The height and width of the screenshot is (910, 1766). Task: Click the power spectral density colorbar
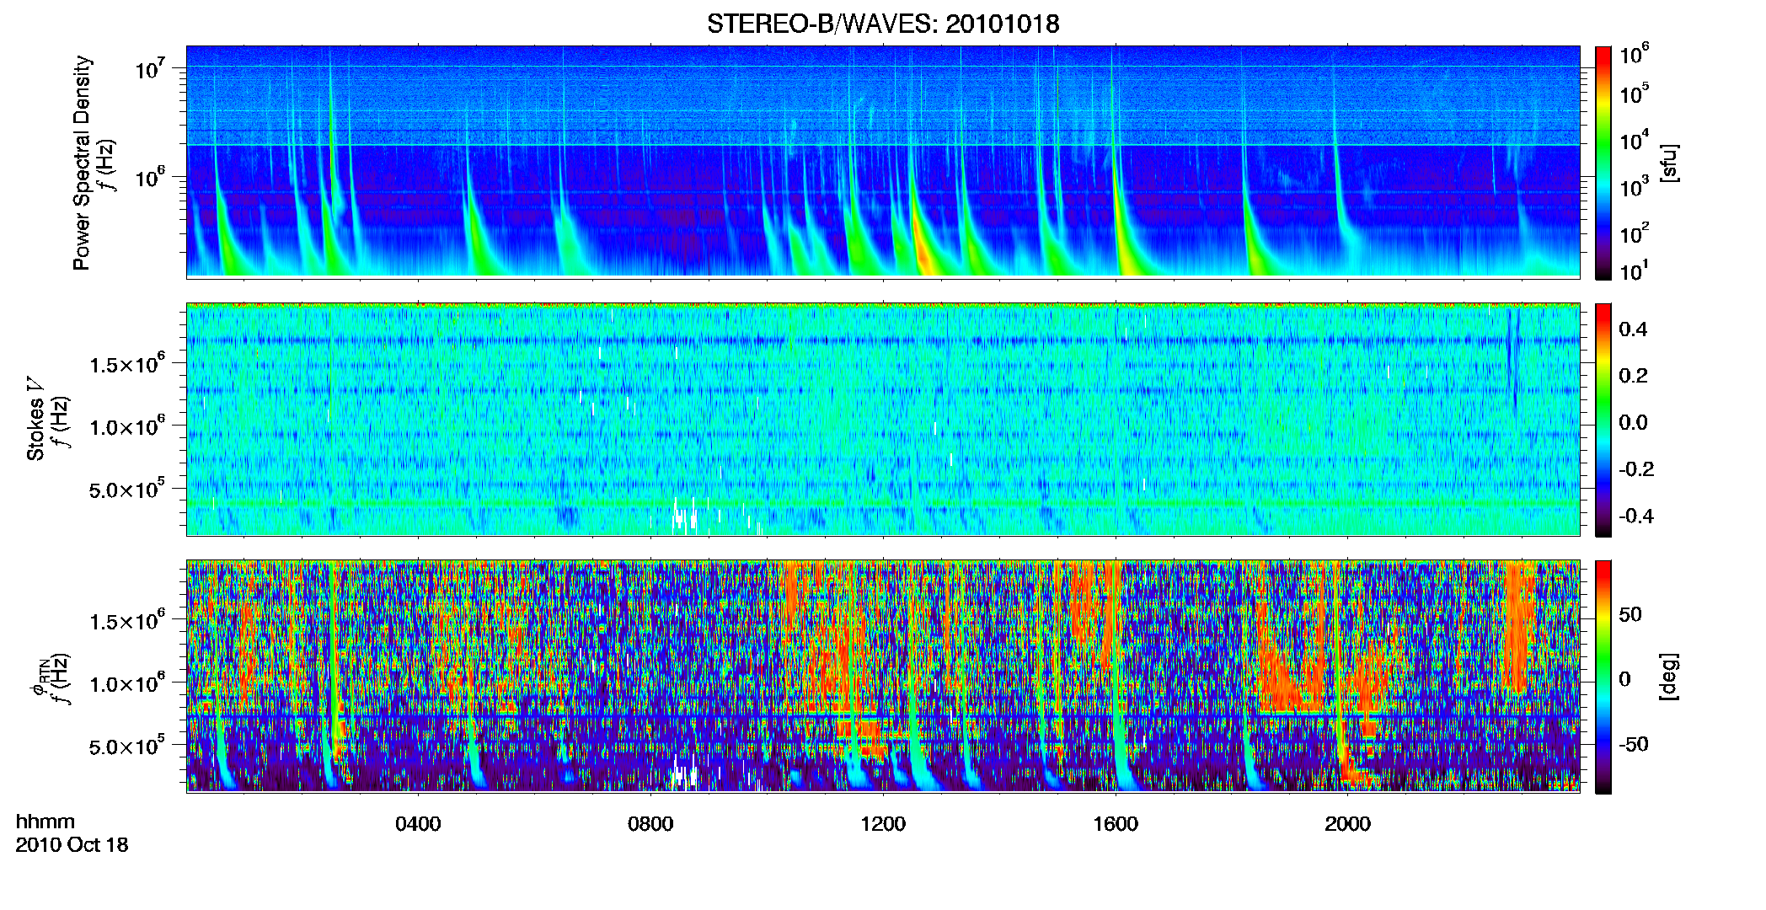coord(1603,163)
